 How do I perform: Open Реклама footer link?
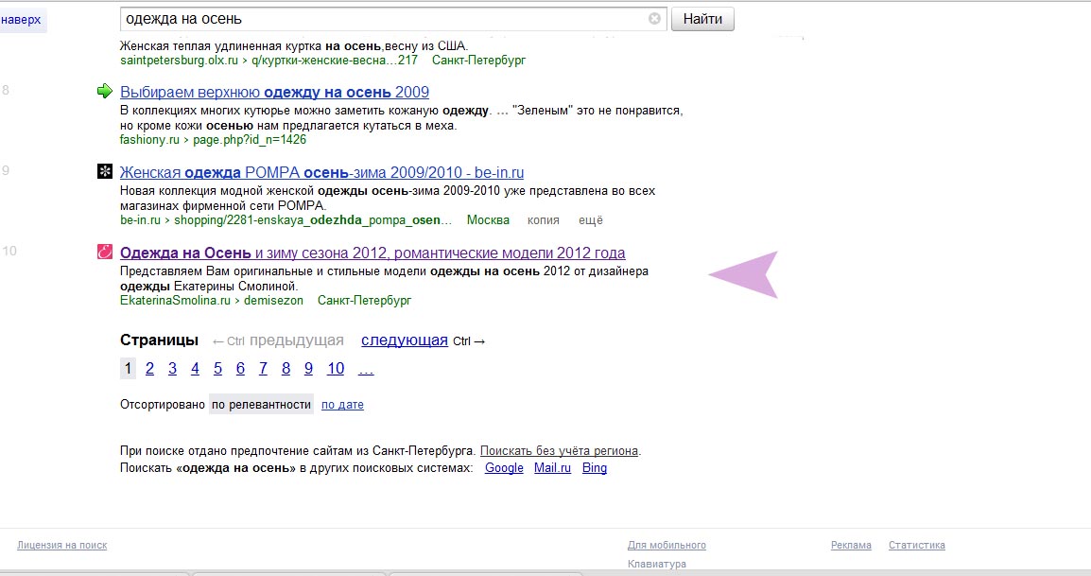[x=851, y=546]
